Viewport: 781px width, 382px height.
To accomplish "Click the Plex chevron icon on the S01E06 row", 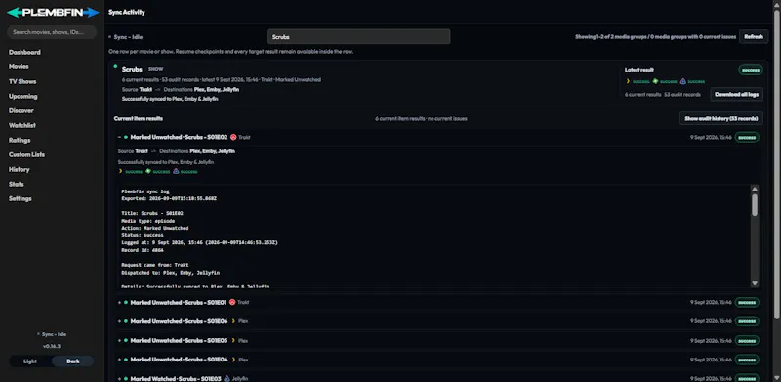I will (233, 321).
